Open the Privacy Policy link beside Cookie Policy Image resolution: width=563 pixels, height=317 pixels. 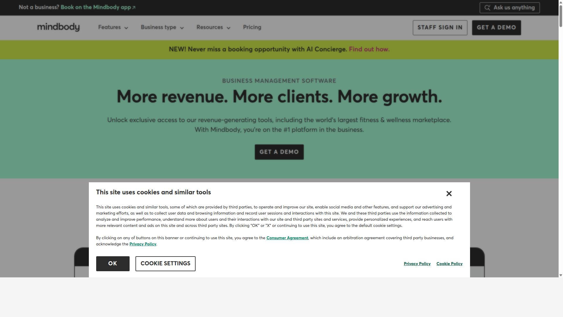(x=417, y=264)
